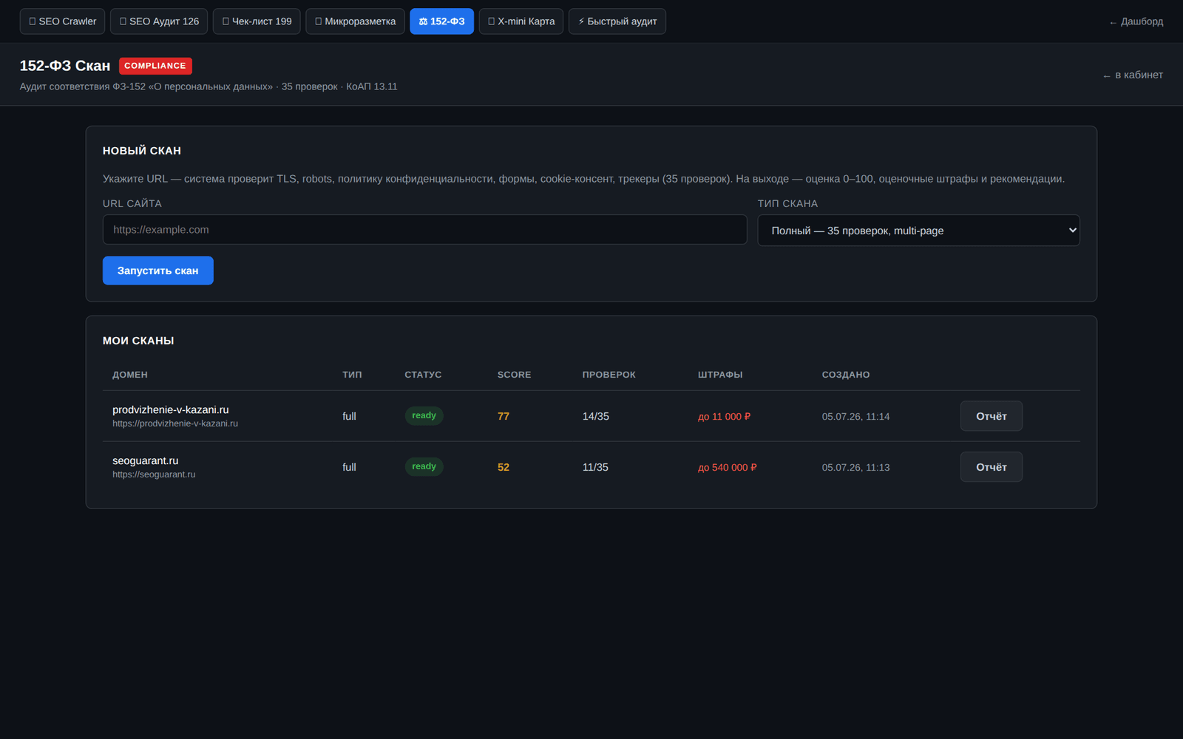
Task: Open the SEO Crawler tab
Action: coord(62,21)
